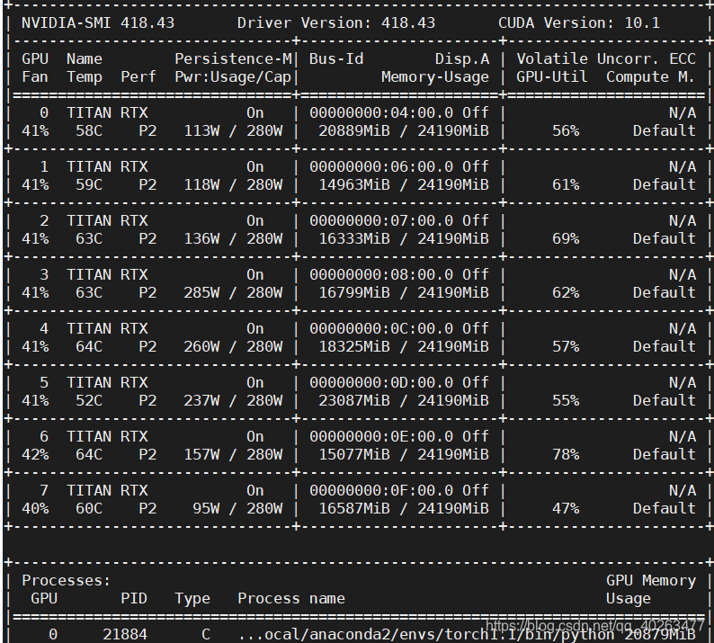Select memory value 16333MiB / 24190MiB
The height and width of the screenshot is (643, 714).
tap(404, 238)
